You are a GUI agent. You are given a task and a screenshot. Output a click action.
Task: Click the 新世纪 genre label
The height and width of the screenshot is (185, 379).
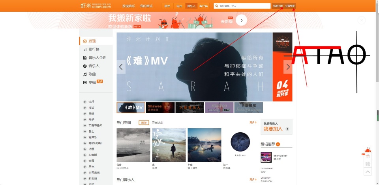pyautogui.click(x=92, y=178)
